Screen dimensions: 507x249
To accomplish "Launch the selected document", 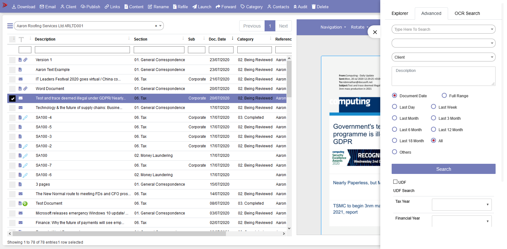I will click(202, 7).
